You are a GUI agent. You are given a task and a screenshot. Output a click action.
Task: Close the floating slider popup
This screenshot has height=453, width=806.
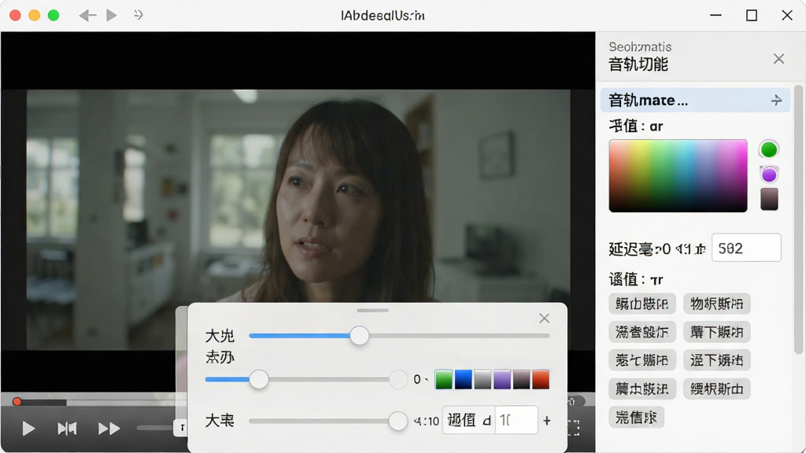545,319
